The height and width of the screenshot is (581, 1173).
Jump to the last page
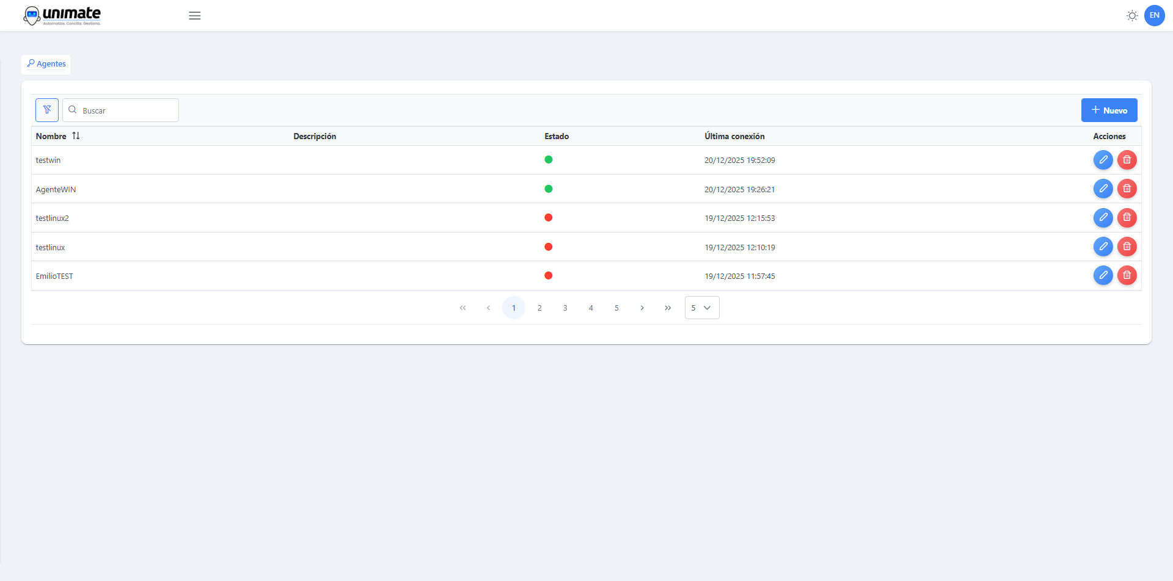[668, 308]
